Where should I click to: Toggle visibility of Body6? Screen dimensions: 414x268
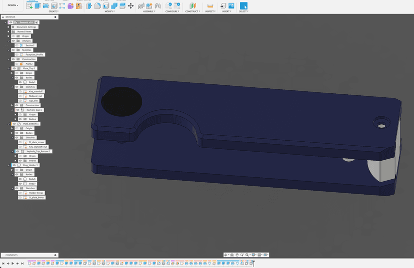point(20,179)
